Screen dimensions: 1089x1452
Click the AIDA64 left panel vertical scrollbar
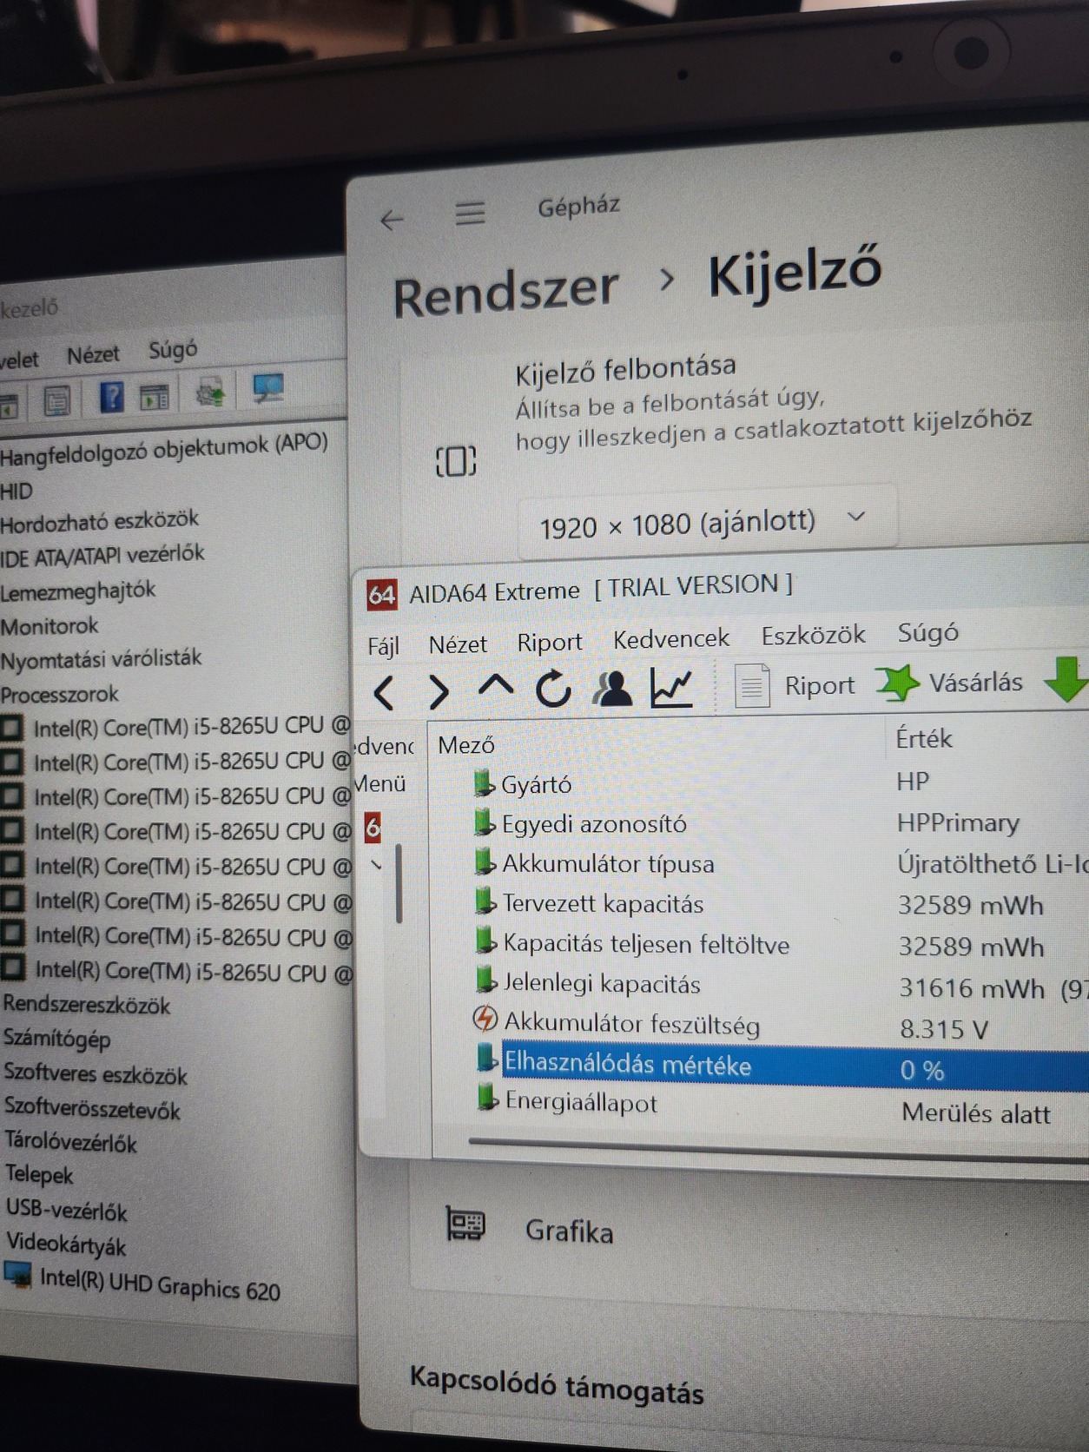399,882
